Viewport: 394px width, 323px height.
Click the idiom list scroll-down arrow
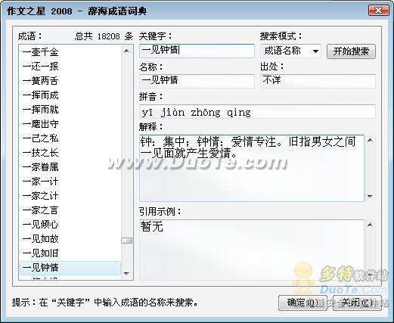point(127,273)
